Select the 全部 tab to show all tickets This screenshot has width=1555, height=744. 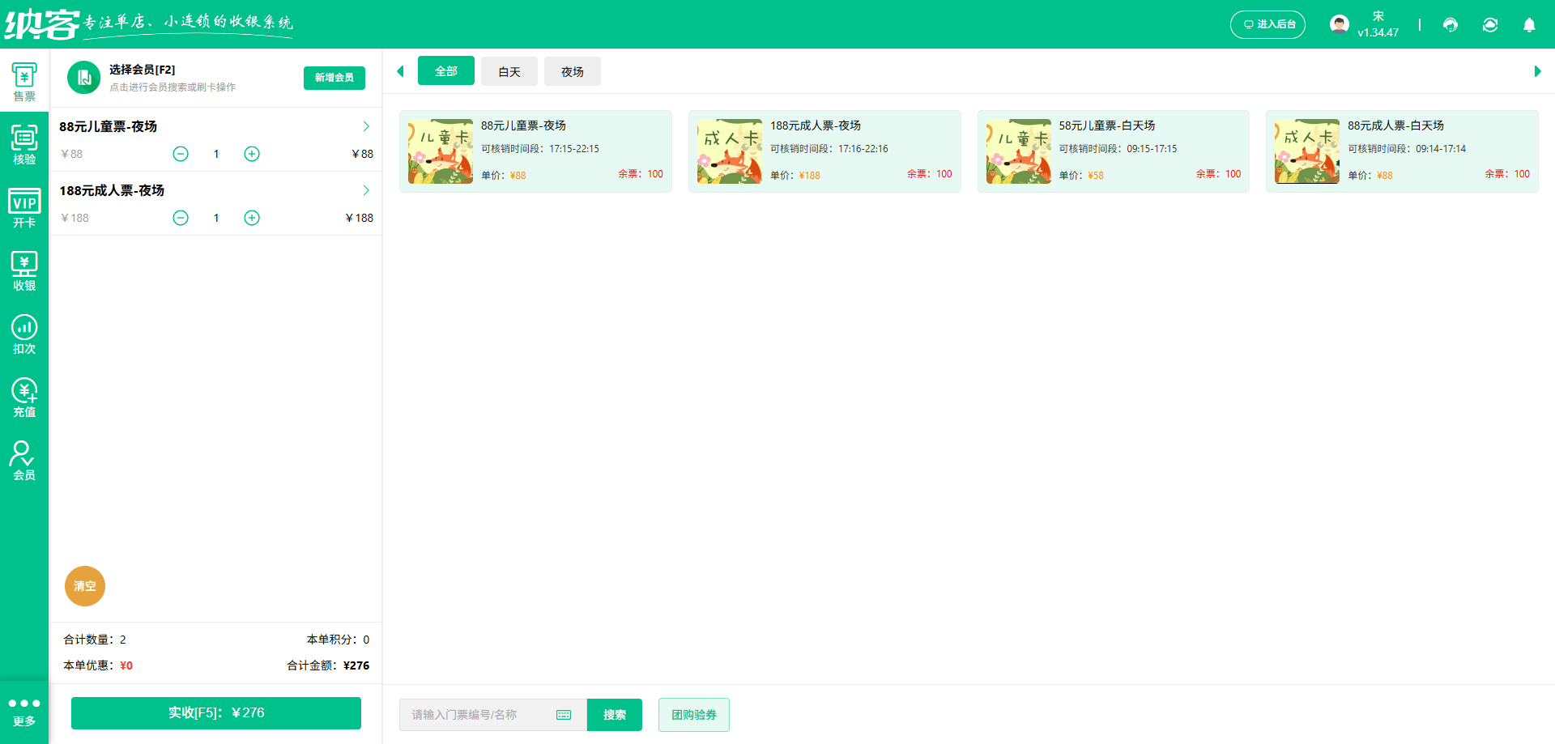445,71
